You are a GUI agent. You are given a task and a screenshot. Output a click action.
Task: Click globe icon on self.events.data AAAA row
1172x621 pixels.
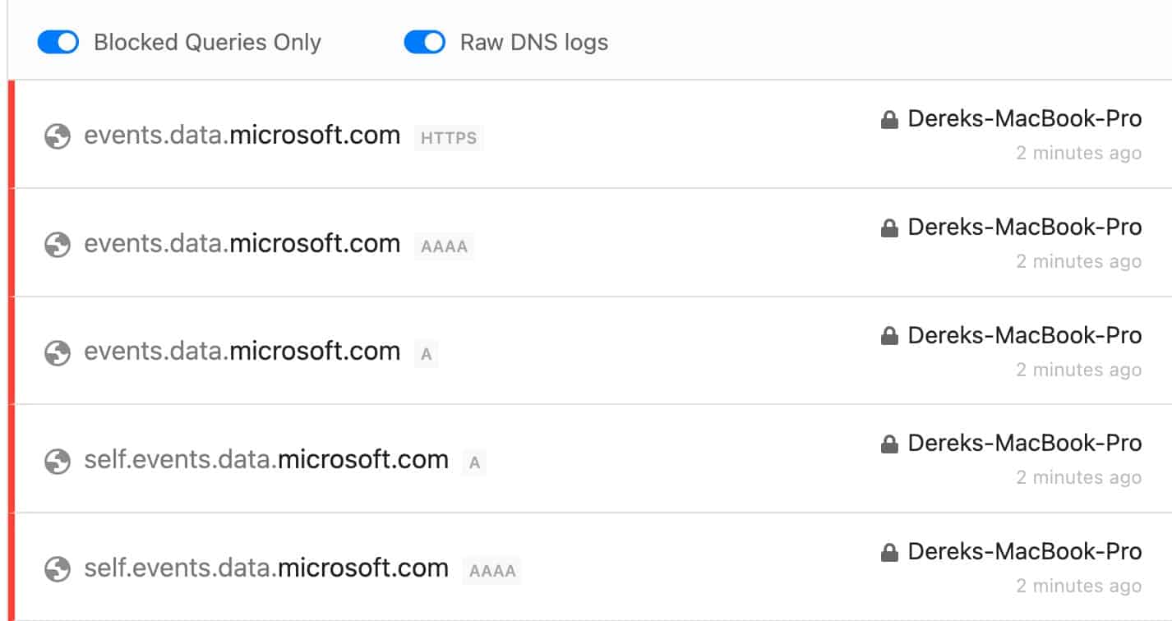pyautogui.click(x=58, y=569)
